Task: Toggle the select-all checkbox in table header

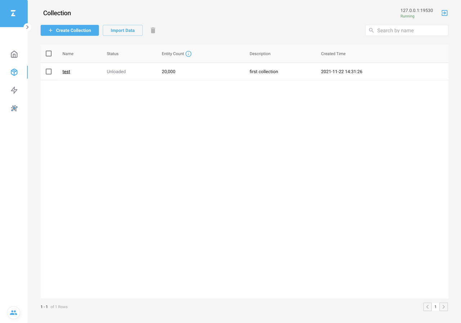Action: (49, 54)
